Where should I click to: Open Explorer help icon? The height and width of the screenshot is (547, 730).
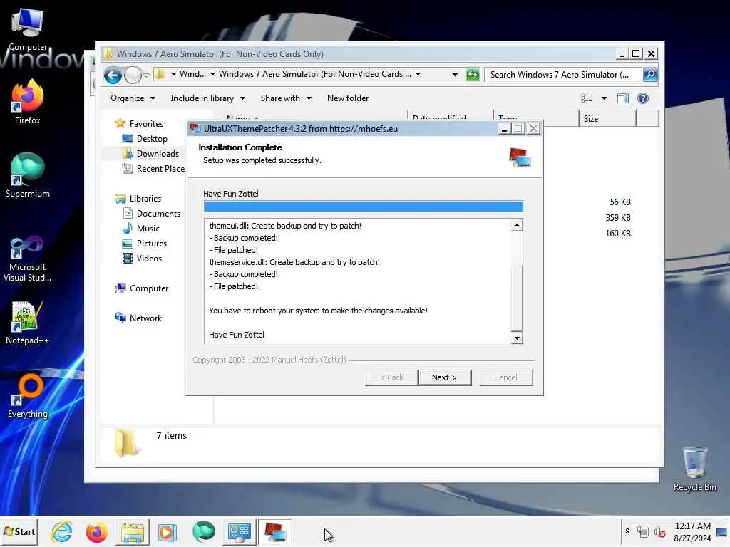click(643, 98)
